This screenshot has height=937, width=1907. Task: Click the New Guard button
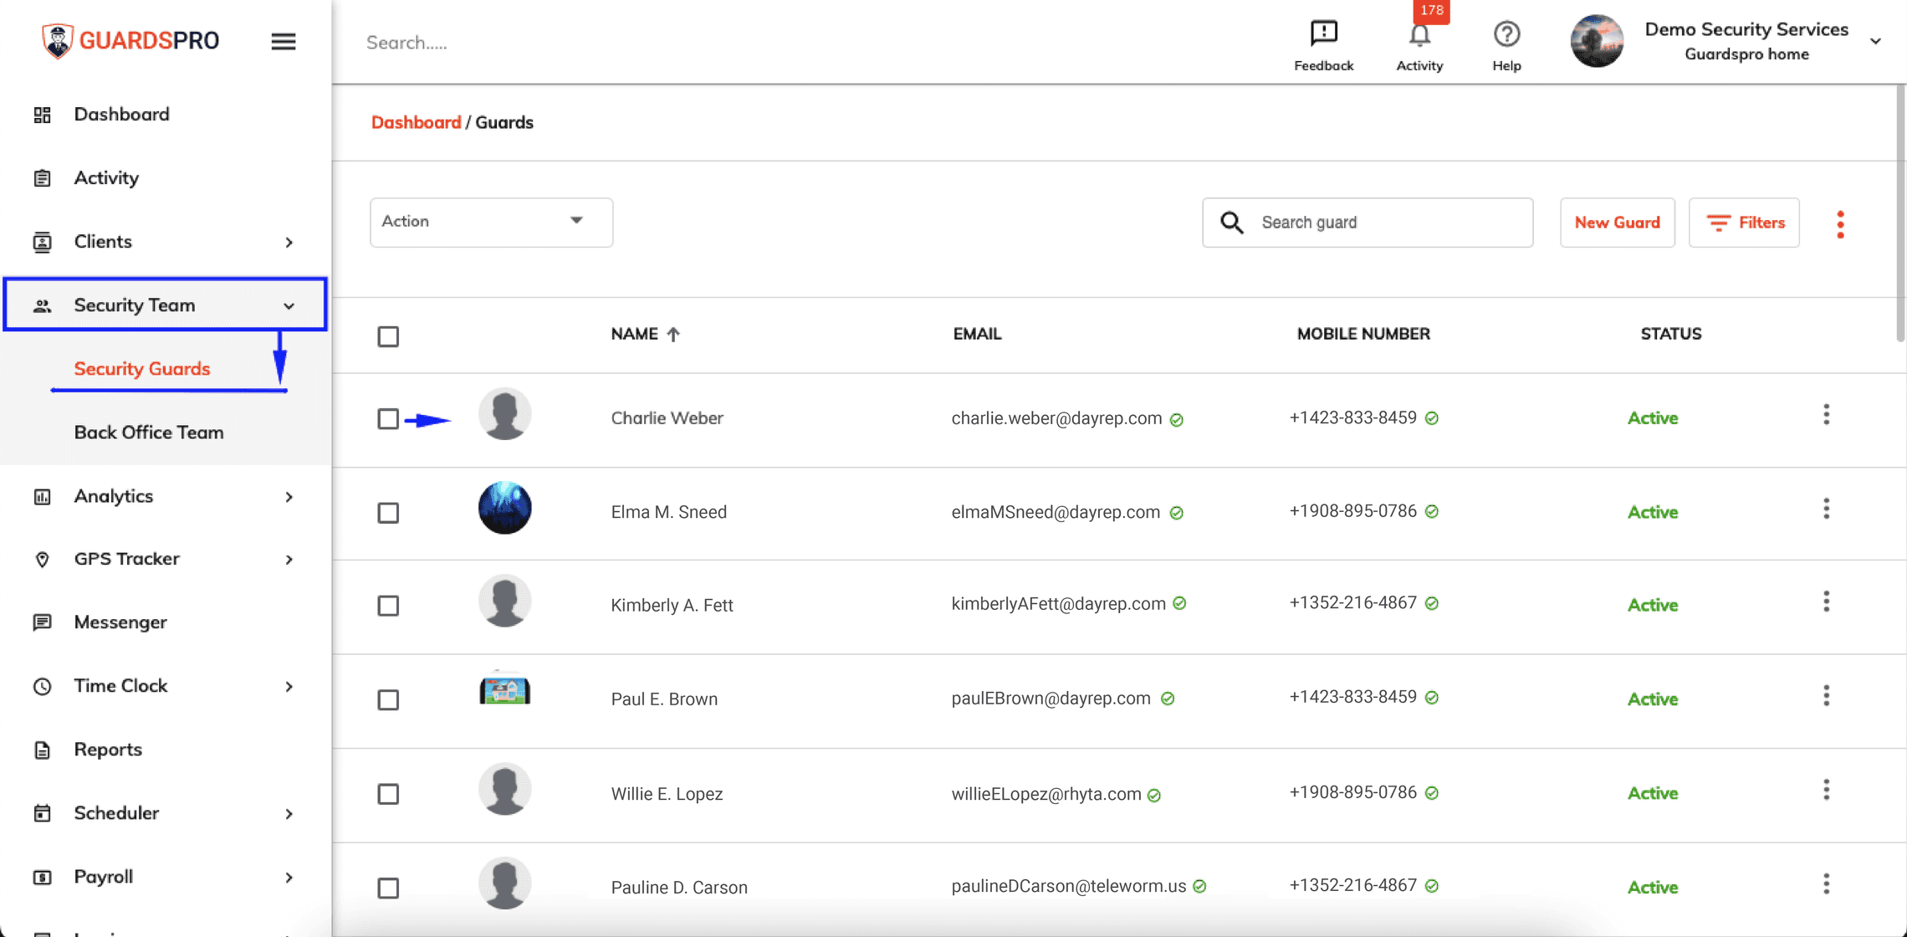(1616, 222)
